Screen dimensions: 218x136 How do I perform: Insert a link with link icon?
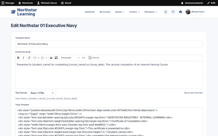tap(29, 58)
